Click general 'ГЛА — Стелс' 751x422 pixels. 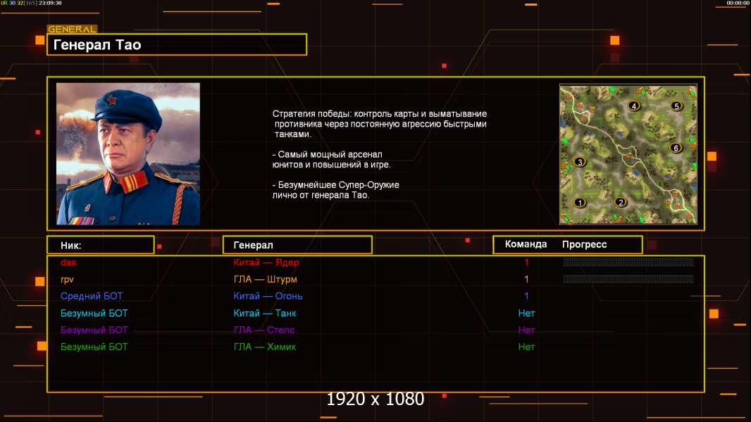tap(264, 331)
